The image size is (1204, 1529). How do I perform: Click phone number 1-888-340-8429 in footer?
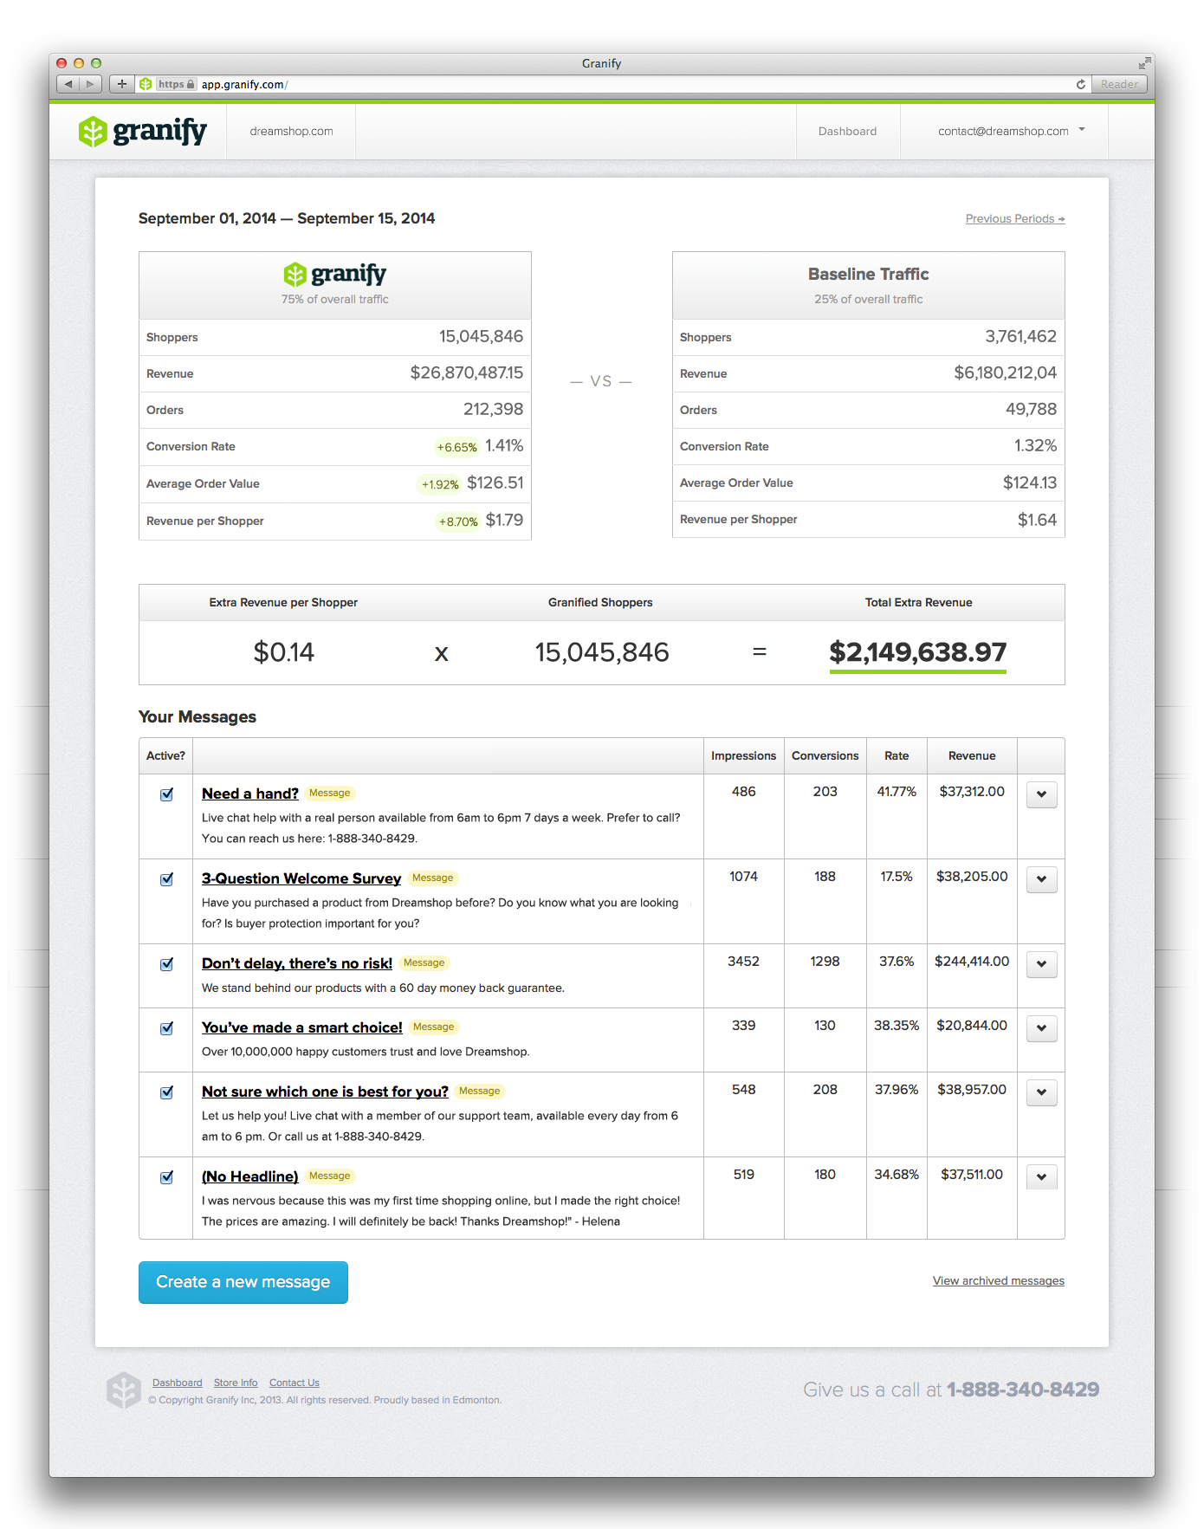pos(1023,1390)
